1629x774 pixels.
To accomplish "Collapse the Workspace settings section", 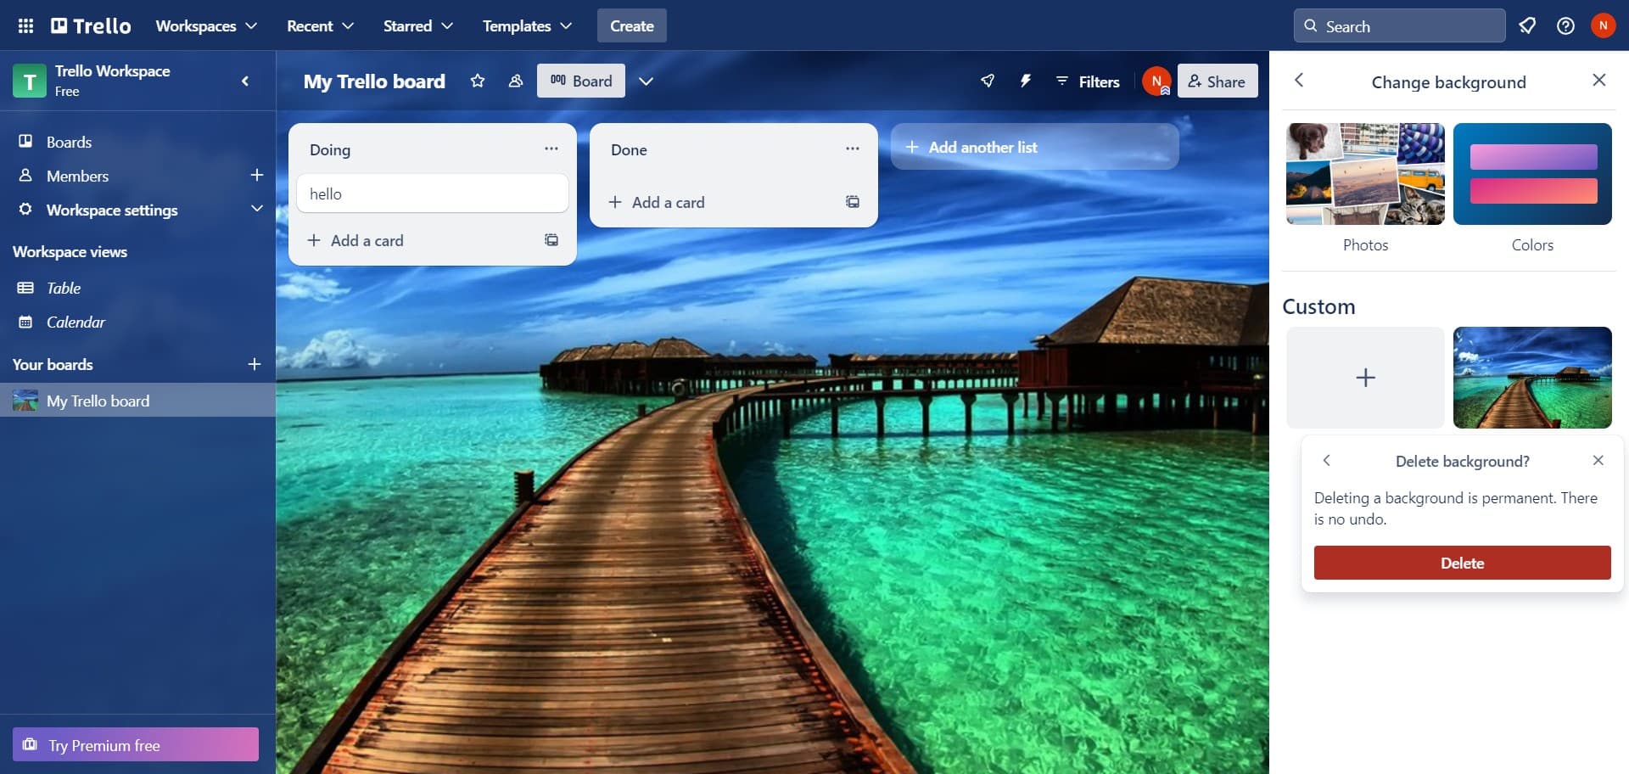I will point(257,210).
